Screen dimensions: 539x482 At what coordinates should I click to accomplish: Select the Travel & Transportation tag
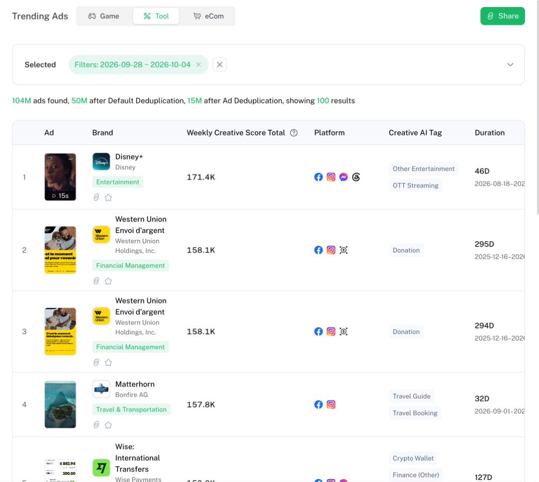point(131,410)
